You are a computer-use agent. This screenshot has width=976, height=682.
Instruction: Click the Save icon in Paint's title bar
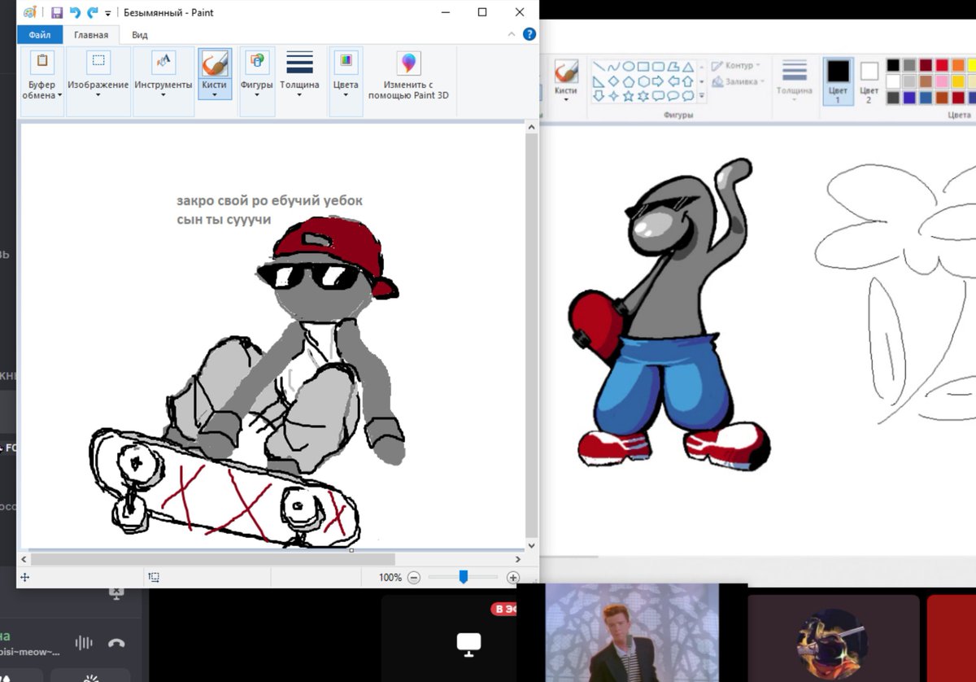point(56,12)
